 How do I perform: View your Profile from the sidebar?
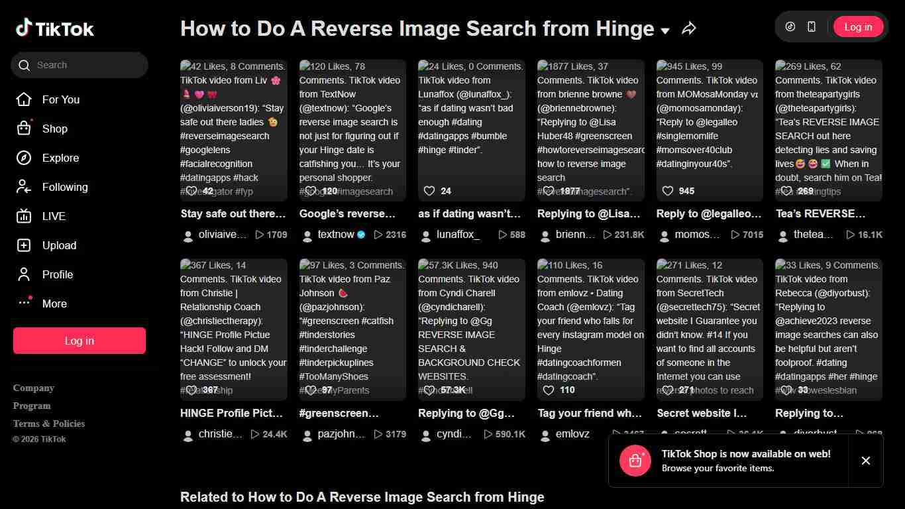pos(57,274)
